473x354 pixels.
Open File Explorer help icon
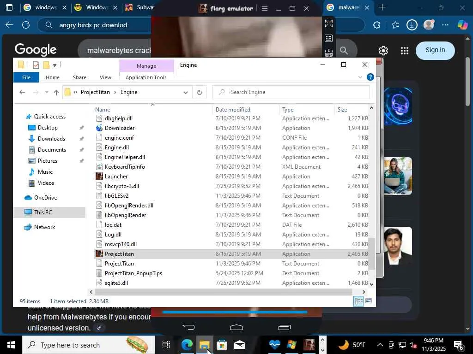pos(370,77)
